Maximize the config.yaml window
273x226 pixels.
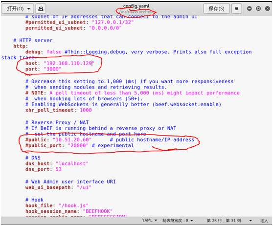point(258,8)
